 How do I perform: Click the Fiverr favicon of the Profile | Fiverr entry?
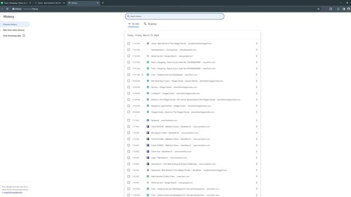148,176
